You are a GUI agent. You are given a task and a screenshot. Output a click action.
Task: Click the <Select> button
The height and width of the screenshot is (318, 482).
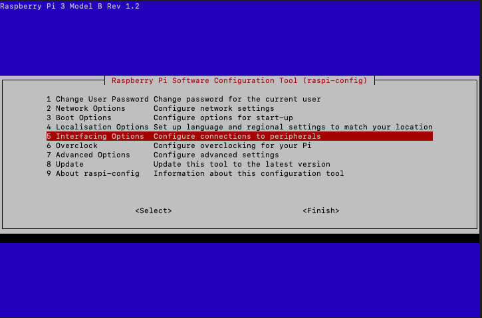pyautogui.click(x=154, y=210)
